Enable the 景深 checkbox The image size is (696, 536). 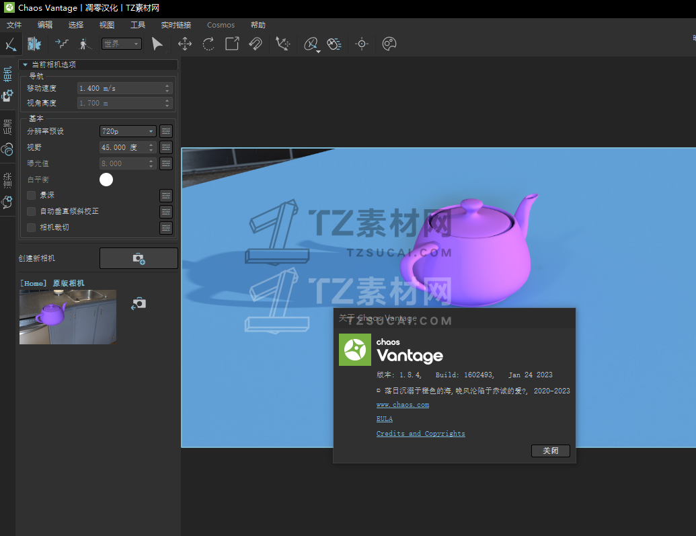tap(31, 196)
